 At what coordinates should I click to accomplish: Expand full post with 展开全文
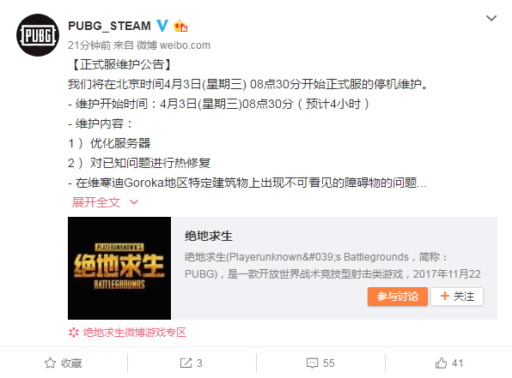point(96,202)
